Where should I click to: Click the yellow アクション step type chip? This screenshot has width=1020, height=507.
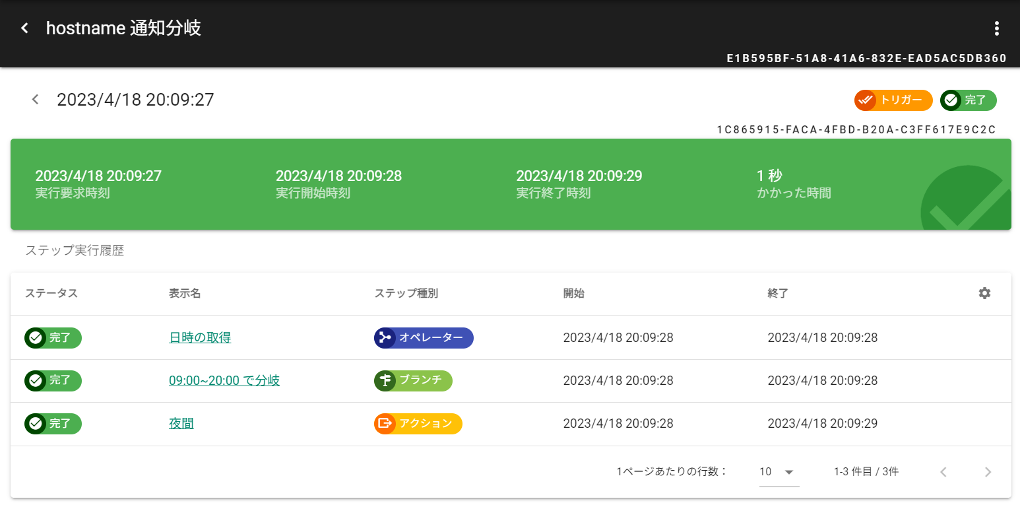click(418, 424)
